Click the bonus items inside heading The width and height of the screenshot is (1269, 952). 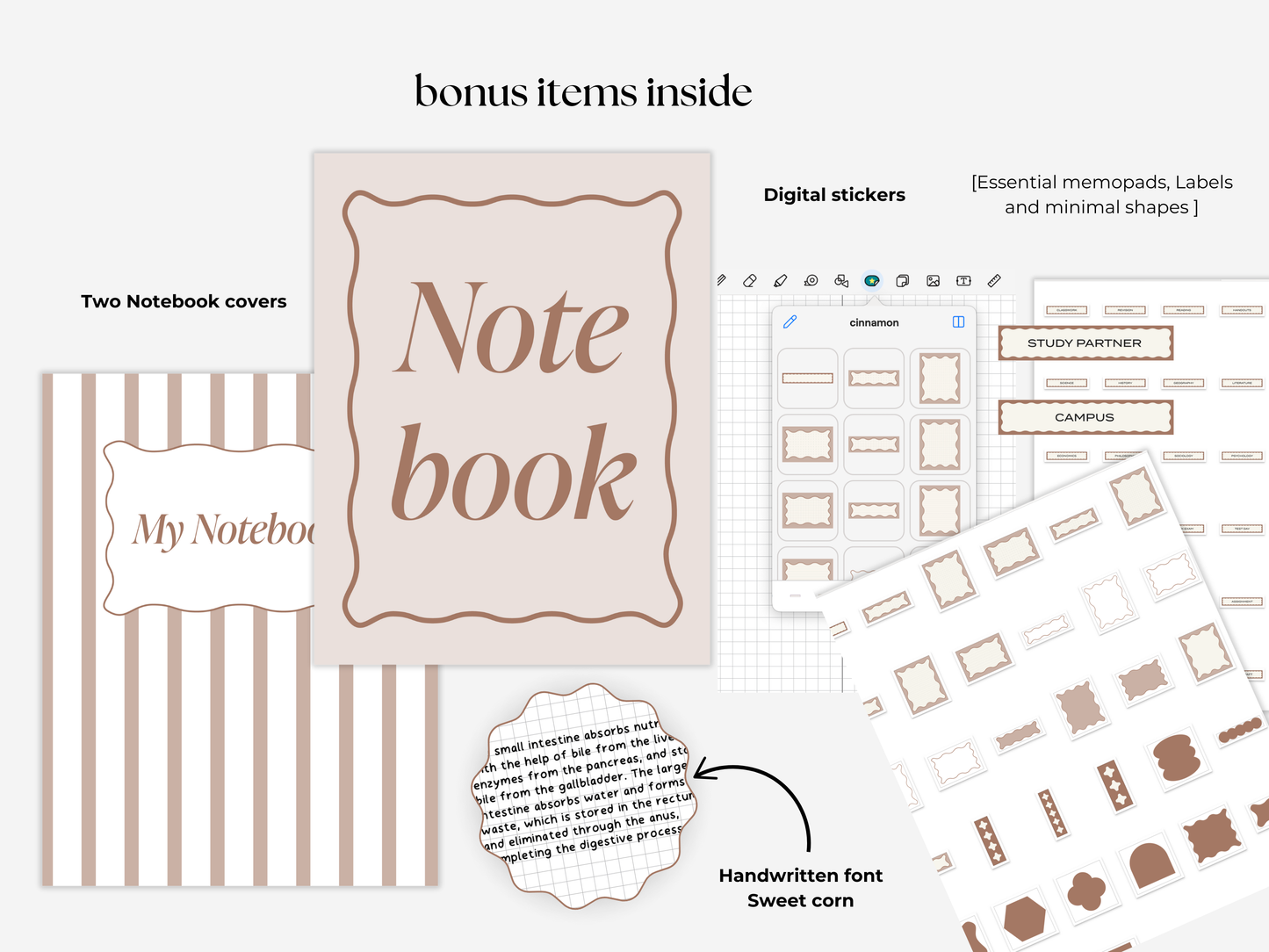[x=583, y=91]
